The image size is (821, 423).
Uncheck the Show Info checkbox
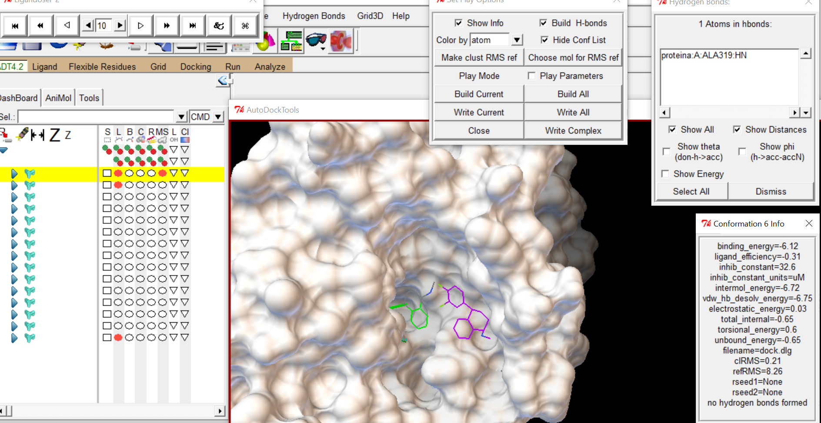(458, 23)
